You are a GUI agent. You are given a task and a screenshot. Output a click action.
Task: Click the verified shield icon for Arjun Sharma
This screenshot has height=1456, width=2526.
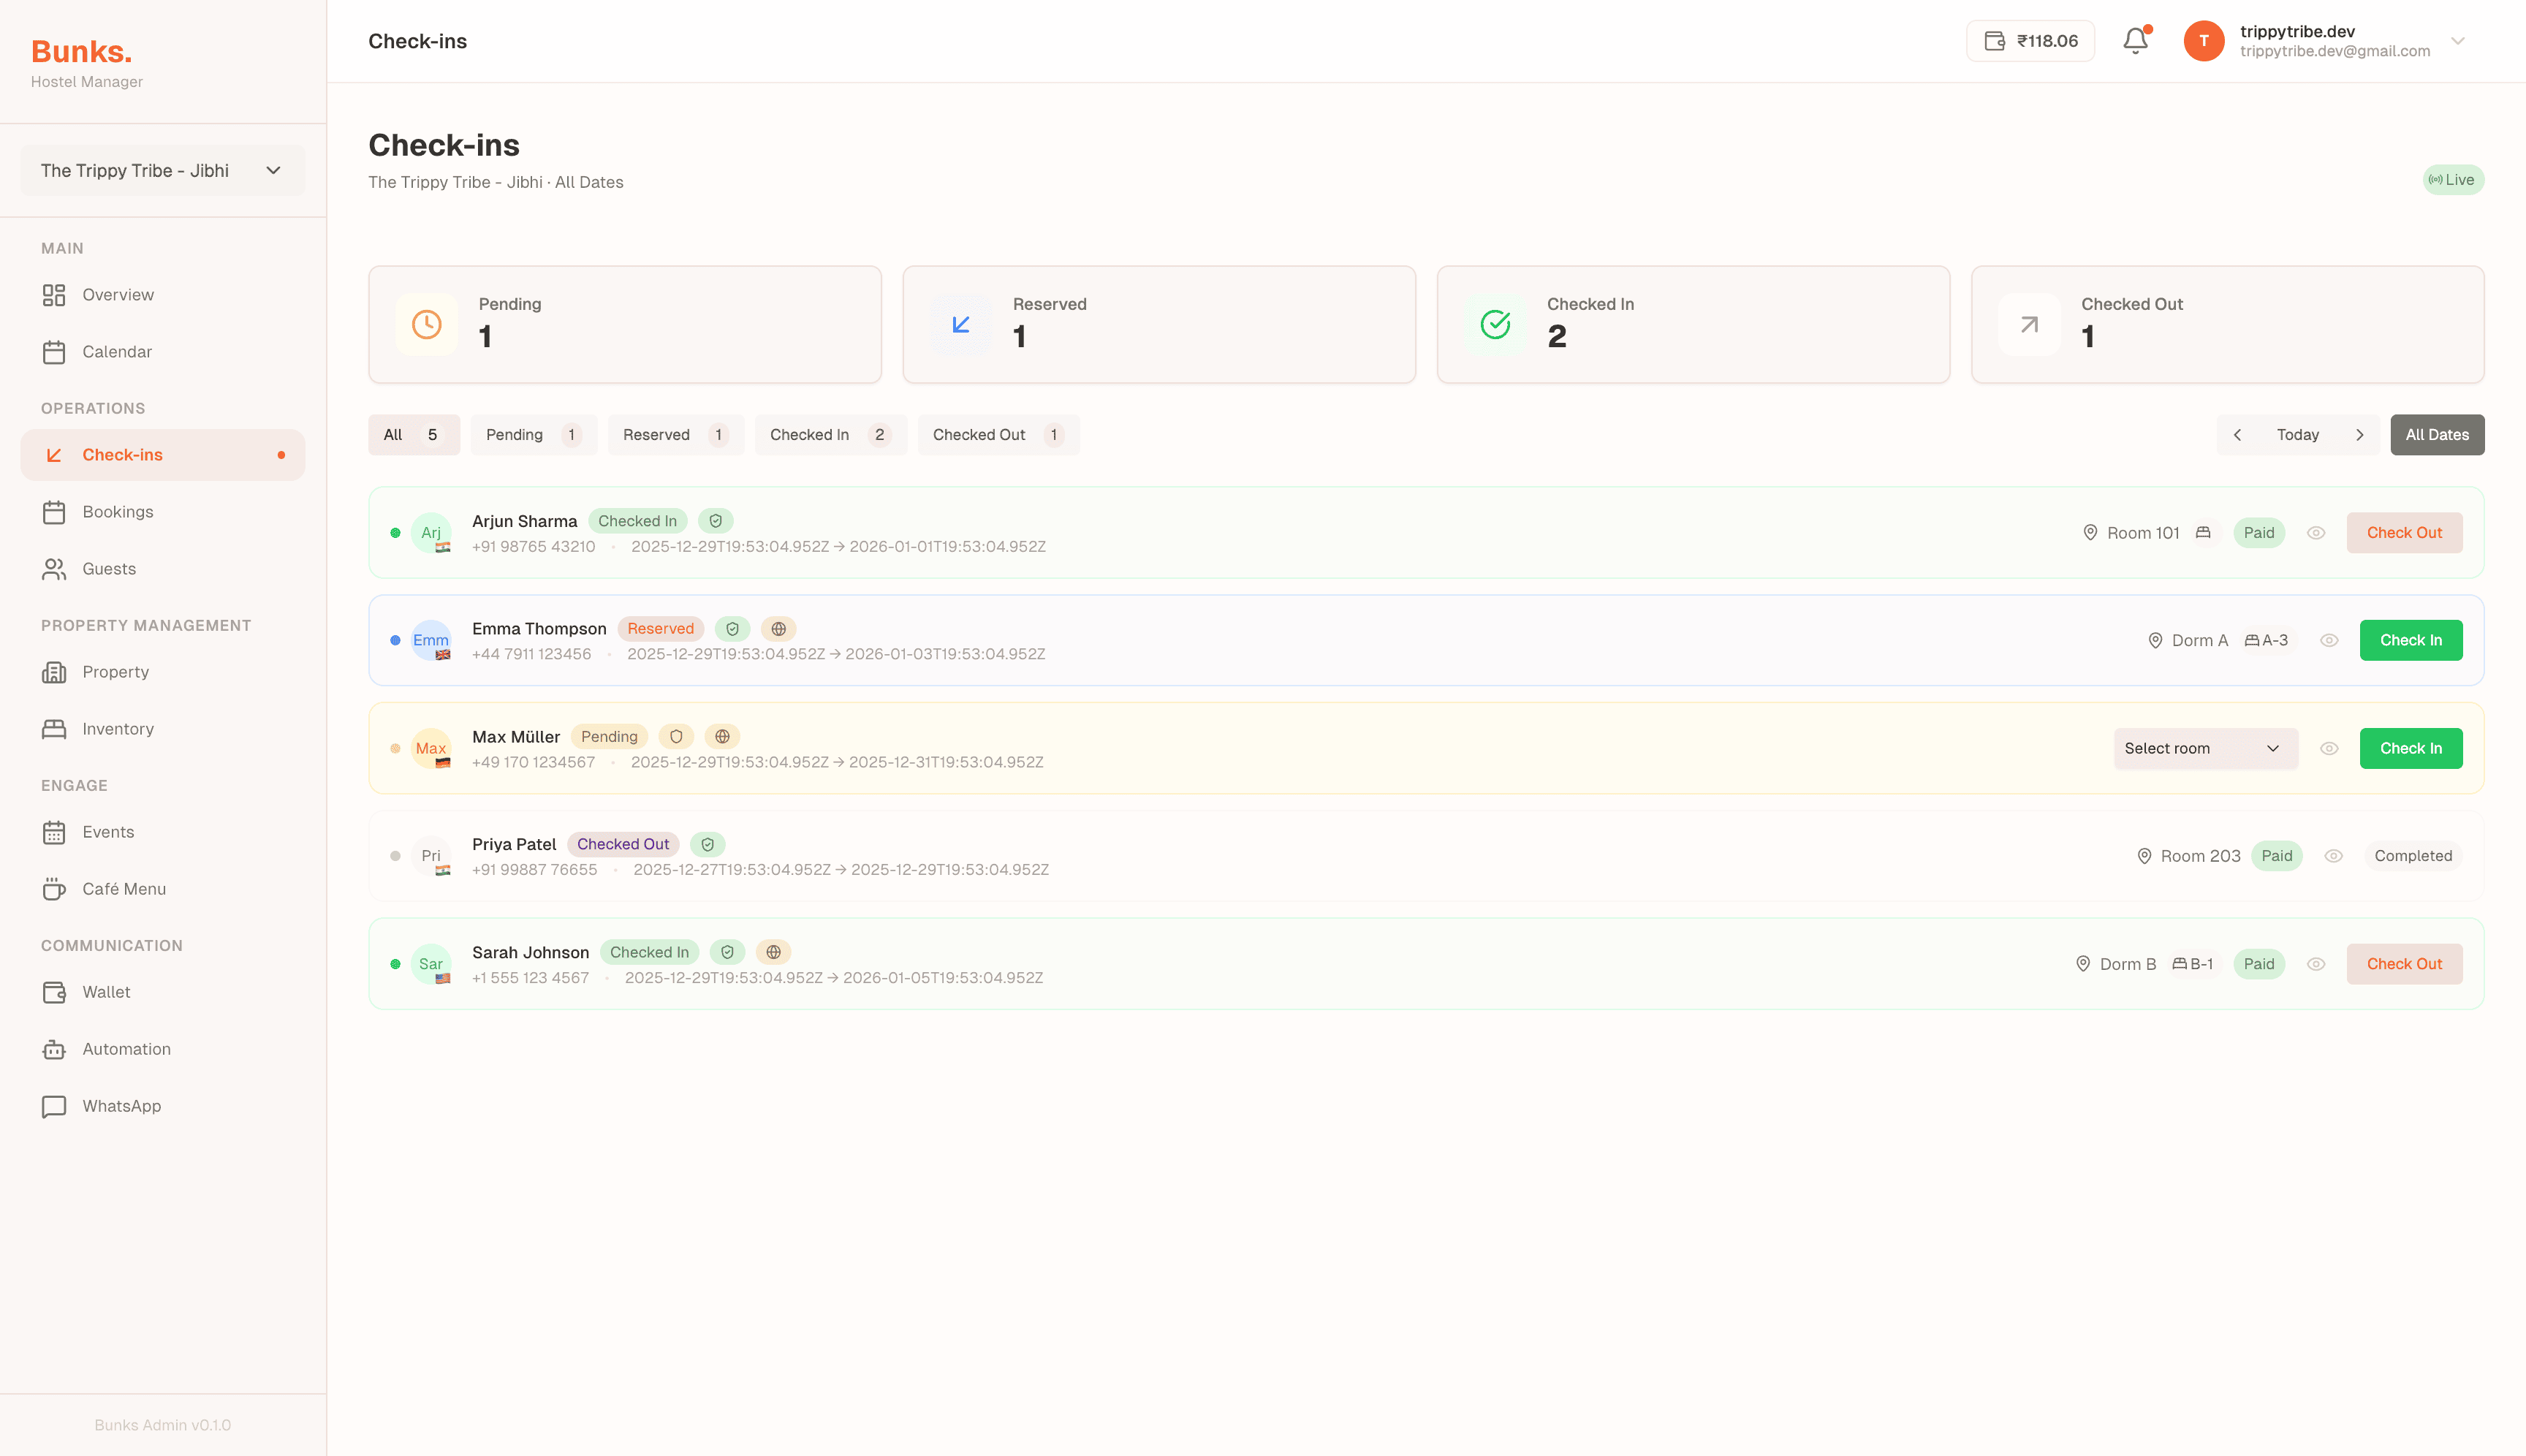click(716, 521)
